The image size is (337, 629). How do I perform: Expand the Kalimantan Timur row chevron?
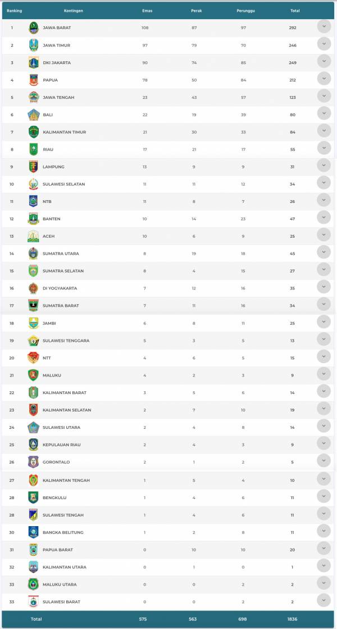[324, 131]
